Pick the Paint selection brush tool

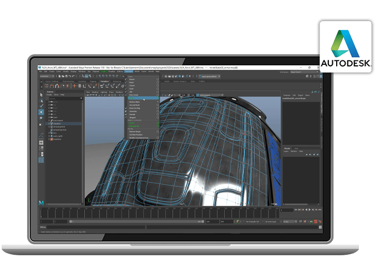pyautogui.click(x=42, y=106)
